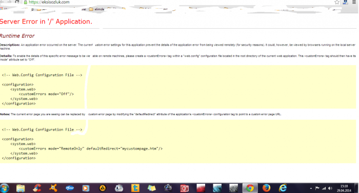Bookmark this page with the star icon
359x193 pixels.
tap(336, 2)
